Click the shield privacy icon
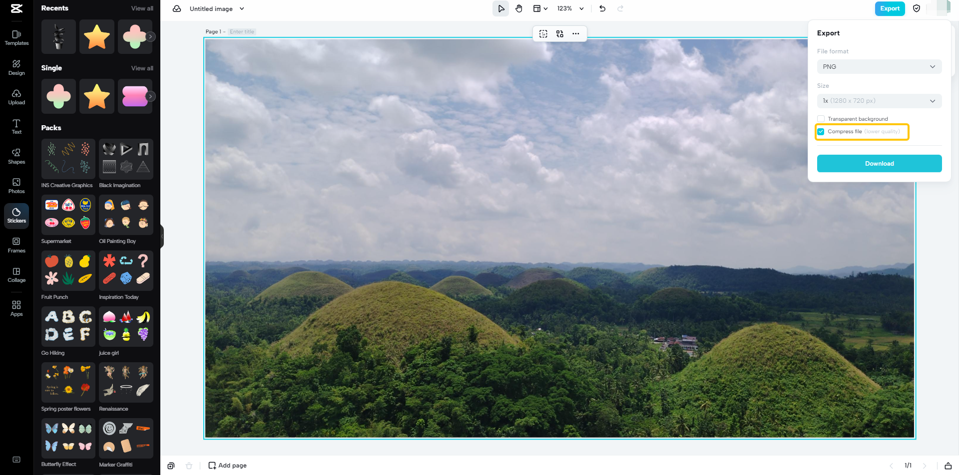The width and height of the screenshot is (959, 475). pos(917,8)
